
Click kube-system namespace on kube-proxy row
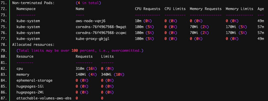(x=28, y=39)
